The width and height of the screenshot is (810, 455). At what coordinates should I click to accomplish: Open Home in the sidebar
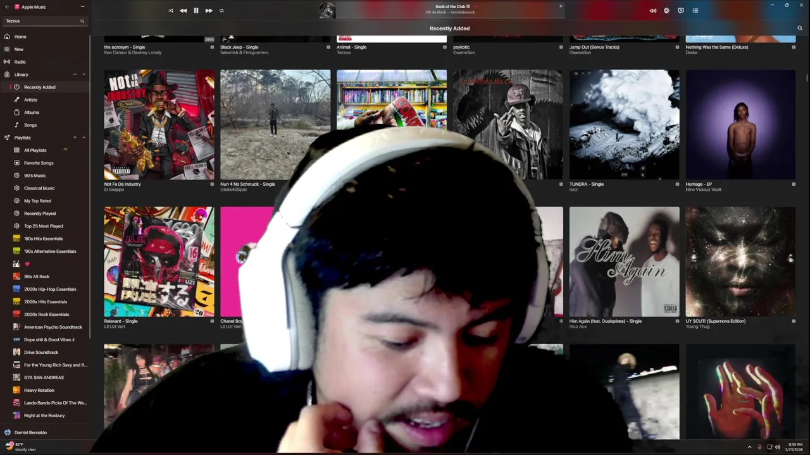44,37
